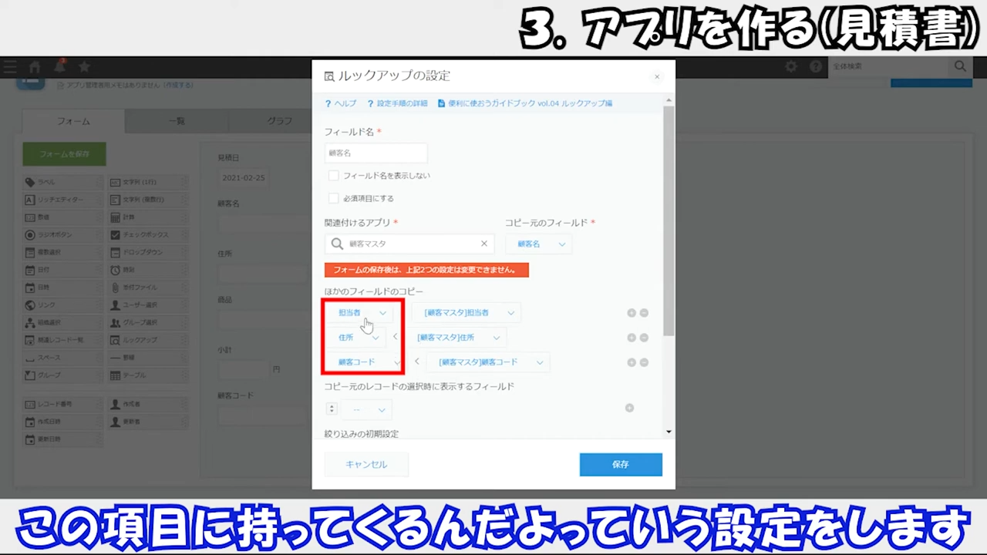Add a row after 住所 mapping
Viewport: 987px width, 555px height.
point(632,338)
